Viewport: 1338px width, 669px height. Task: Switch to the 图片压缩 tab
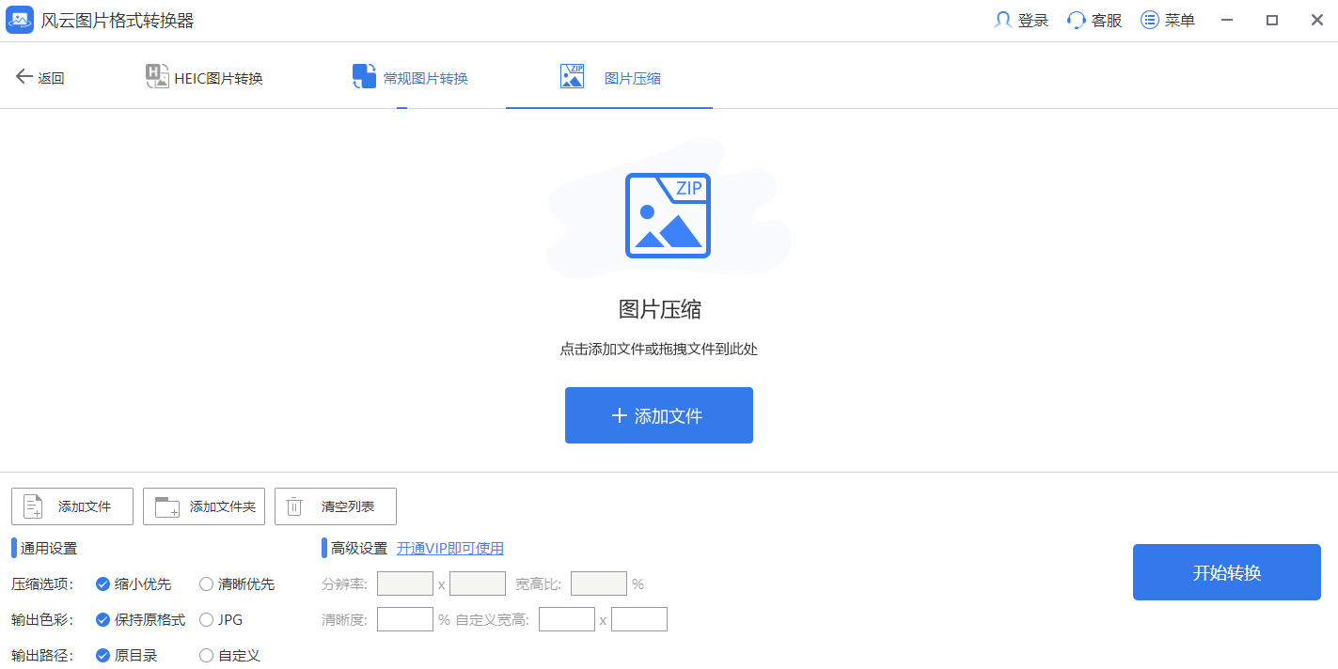(608, 75)
